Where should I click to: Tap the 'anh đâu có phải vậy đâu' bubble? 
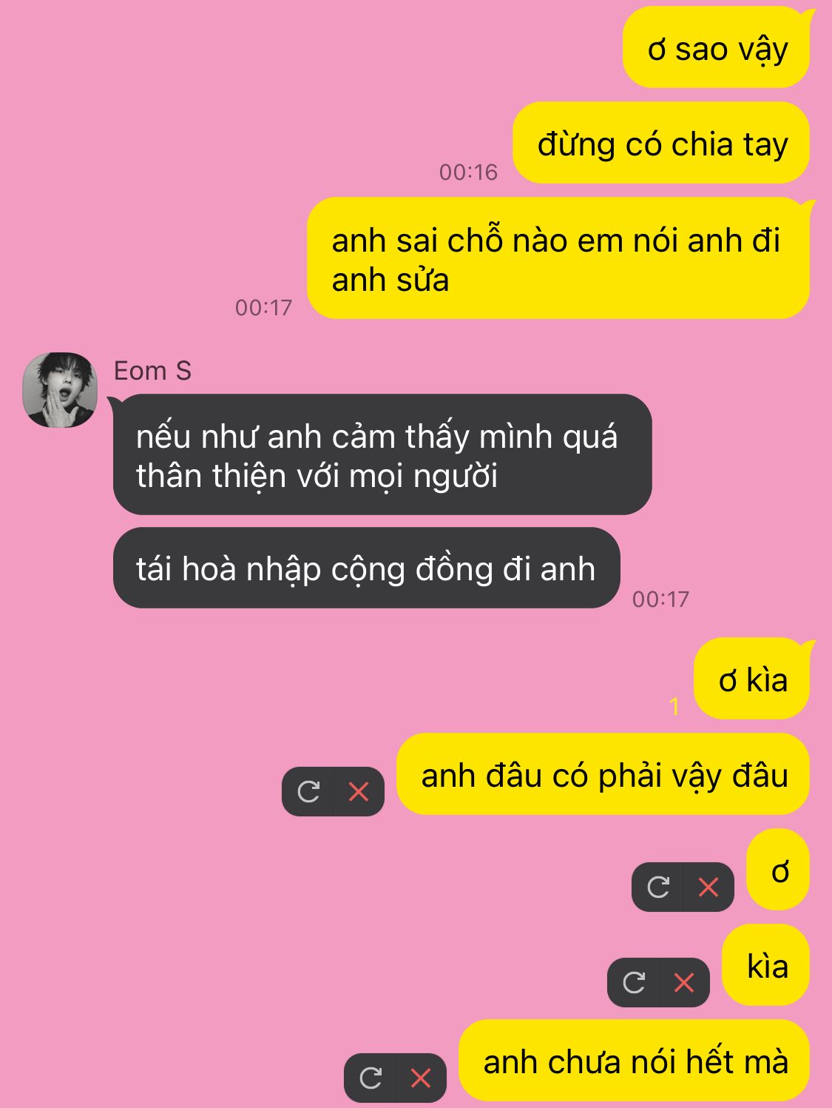[603, 774]
